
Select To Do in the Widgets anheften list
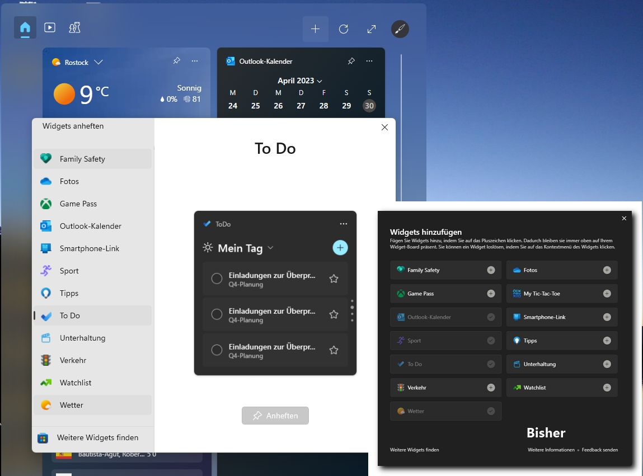click(93, 315)
